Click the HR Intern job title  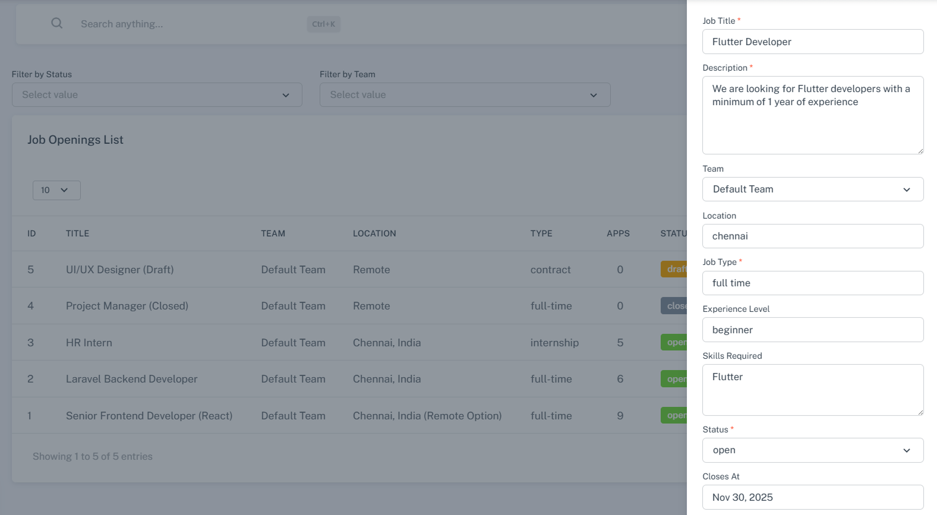click(x=89, y=343)
